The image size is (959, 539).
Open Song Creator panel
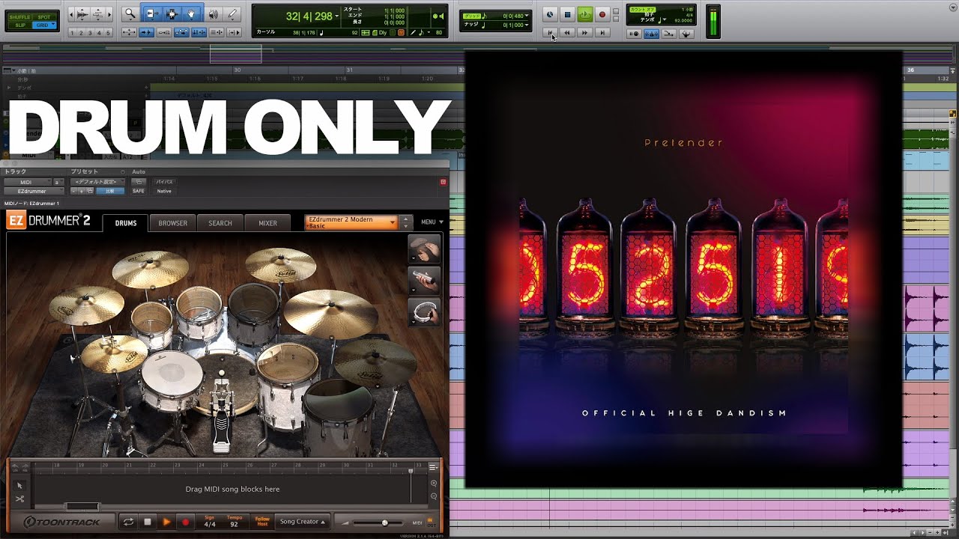coord(302,522)
